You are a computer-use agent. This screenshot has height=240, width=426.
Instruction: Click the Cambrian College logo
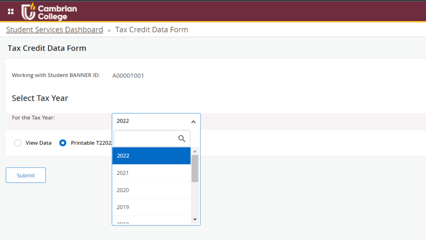[x=49, y=12]
